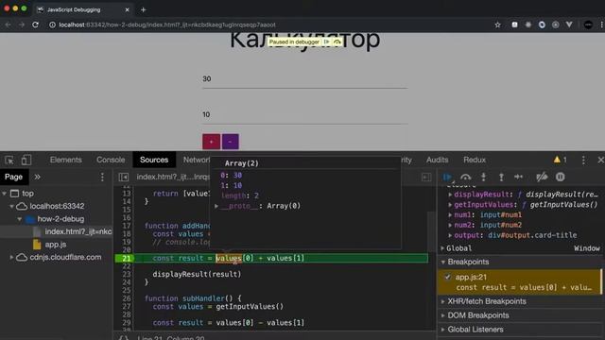Image resolution: width=605 pixels, height=340 pixels.
Task: Expand the getInputValues closure variable
Action: [x=450, y=205]
